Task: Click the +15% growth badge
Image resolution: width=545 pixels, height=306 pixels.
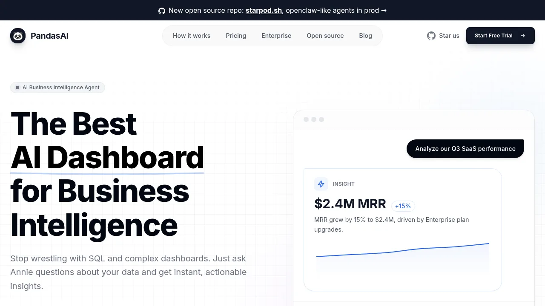Action: tap(403, 206)
